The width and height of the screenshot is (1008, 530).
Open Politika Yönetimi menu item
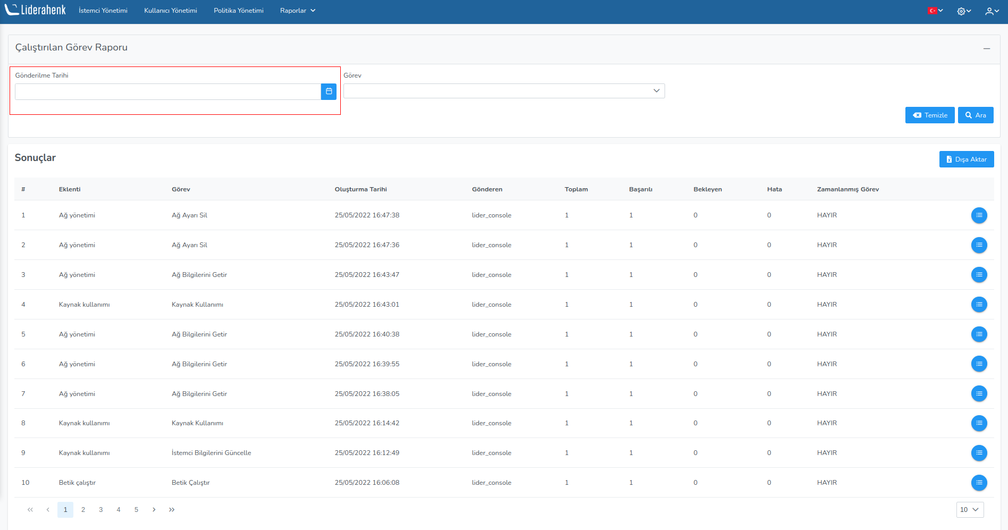click(238, 11)
